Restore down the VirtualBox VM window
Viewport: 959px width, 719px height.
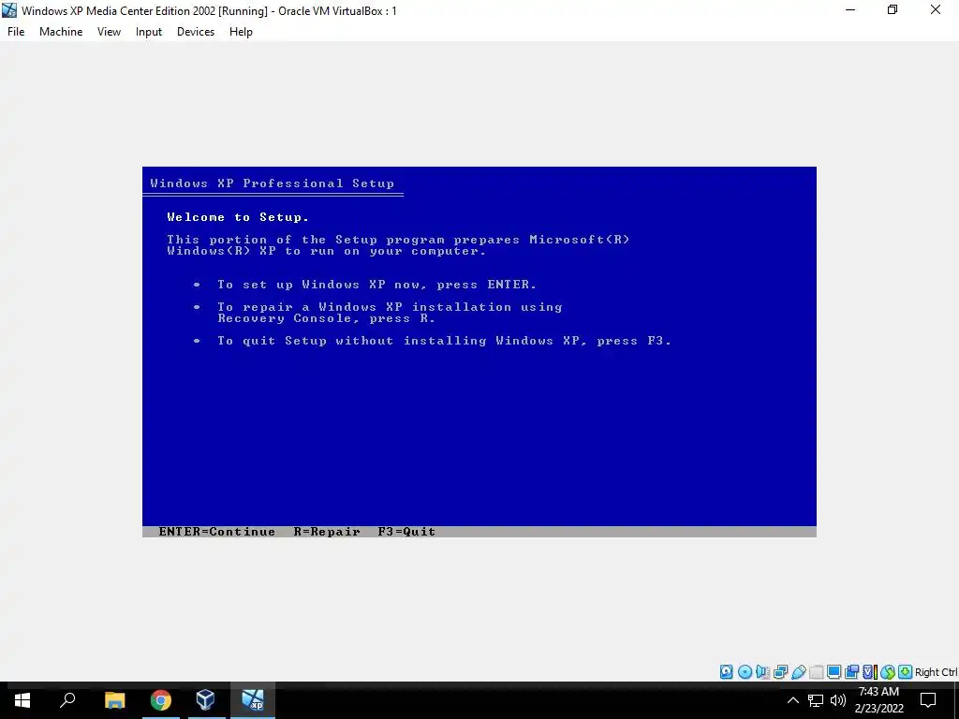(x=893, y=10)
